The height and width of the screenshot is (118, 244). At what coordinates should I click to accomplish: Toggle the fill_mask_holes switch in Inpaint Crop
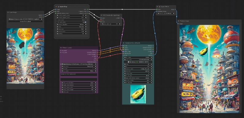71,22
